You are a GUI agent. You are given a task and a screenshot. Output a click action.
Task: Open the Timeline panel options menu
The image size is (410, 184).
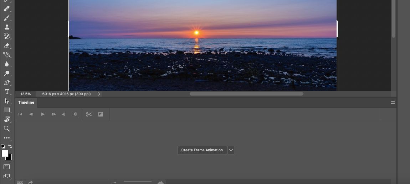[393, 102]
